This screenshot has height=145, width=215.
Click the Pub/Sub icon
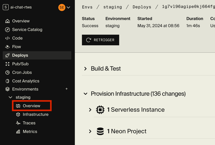pos(7,64)
